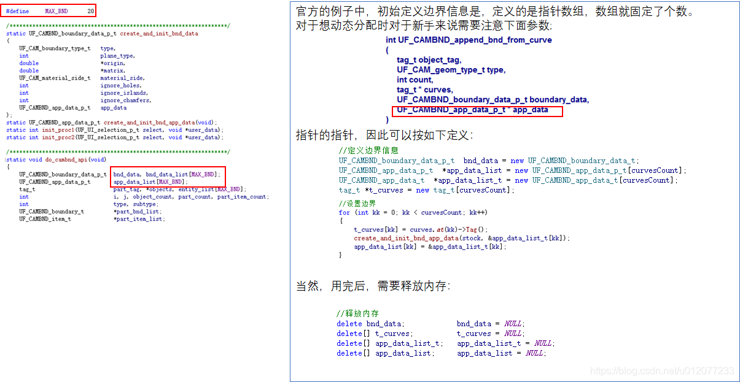Viewport: 740px width, 382px height.
Task: Click 'i, j, object_count, part_count' variable line
Action: [190, 197]
